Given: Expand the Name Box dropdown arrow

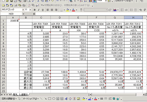Looking at the screenshot, I should (23, 14).
